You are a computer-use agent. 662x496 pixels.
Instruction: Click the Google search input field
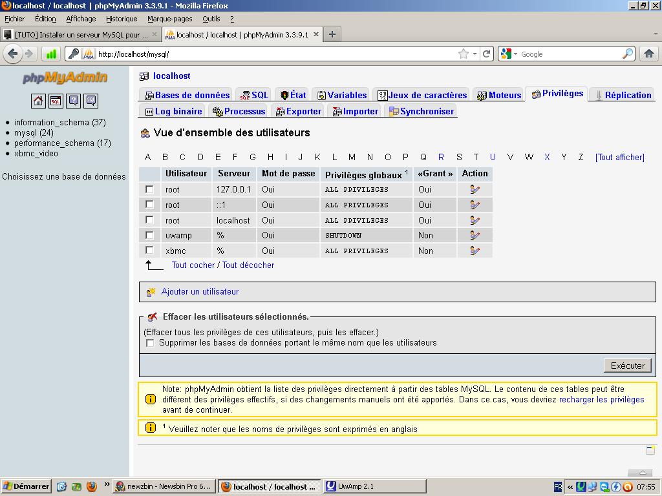coord(570,54)
